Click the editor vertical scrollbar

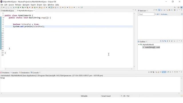[x=134, y=40]
